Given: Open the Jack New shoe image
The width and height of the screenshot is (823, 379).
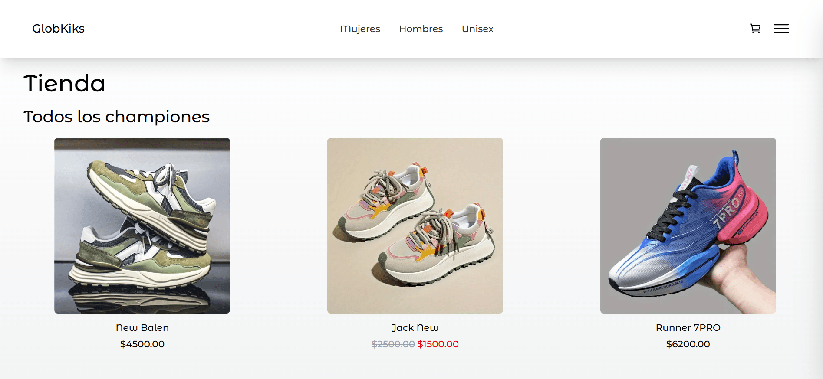Looking at the screenshot, I should pos(415,225).
